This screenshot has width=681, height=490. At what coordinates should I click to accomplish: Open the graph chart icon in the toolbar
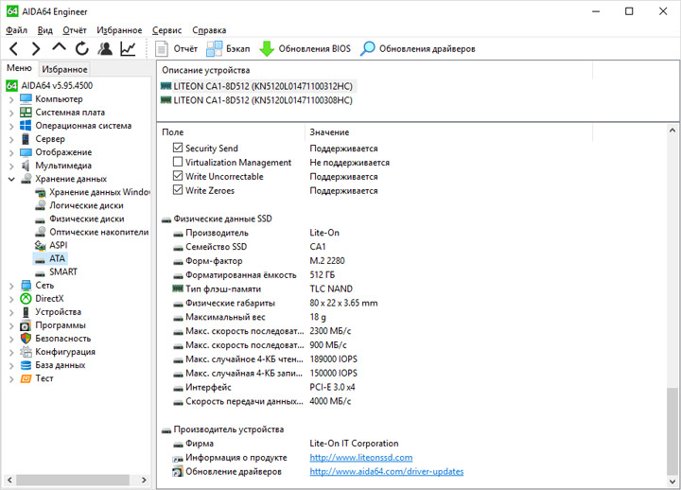pyautogui.click(x=128, y=48)
